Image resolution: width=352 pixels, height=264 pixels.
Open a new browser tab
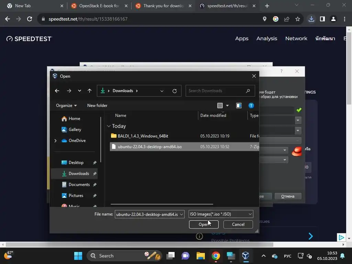(x=267, y=6)
